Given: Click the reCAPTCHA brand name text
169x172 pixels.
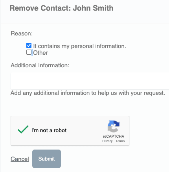Looking at the screenshot, I should point(114,137).
